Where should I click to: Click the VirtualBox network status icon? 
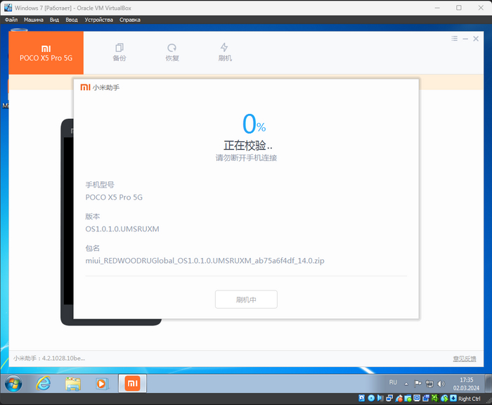389,398
